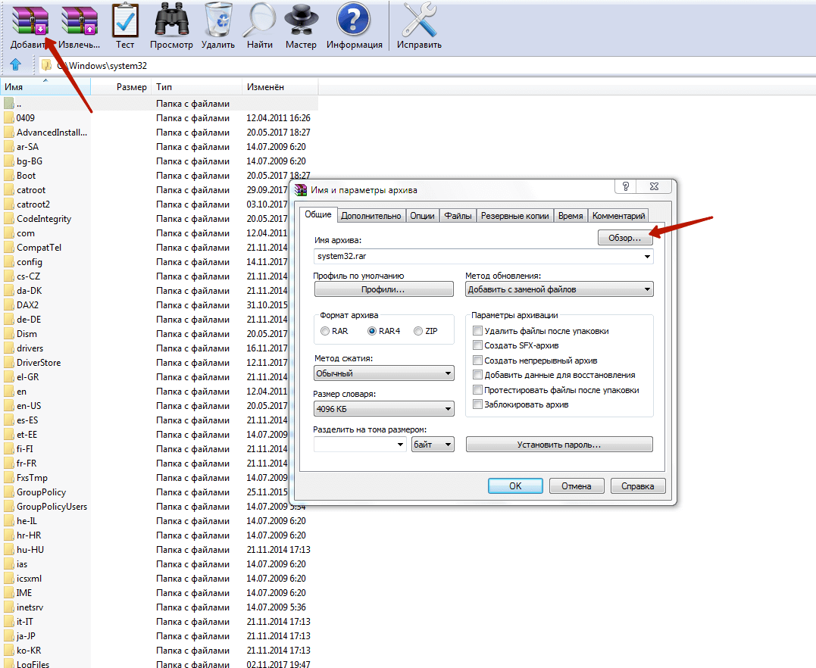Click the Имя архива text field
This screenshot has width=816, height=668.
click(477, 257)
